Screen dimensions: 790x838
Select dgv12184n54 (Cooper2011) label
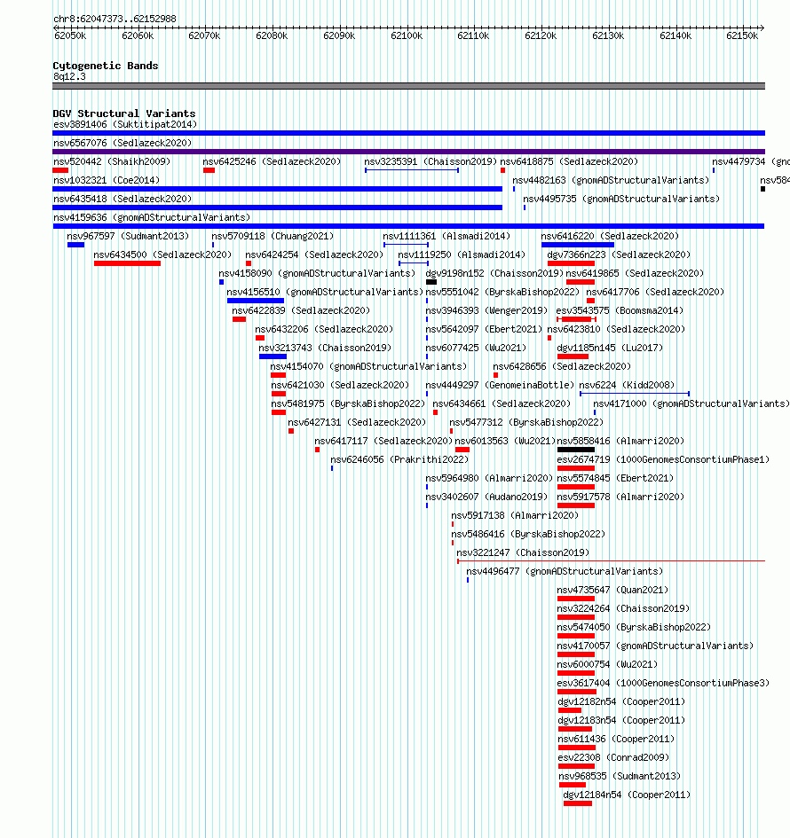click(627, 795)
